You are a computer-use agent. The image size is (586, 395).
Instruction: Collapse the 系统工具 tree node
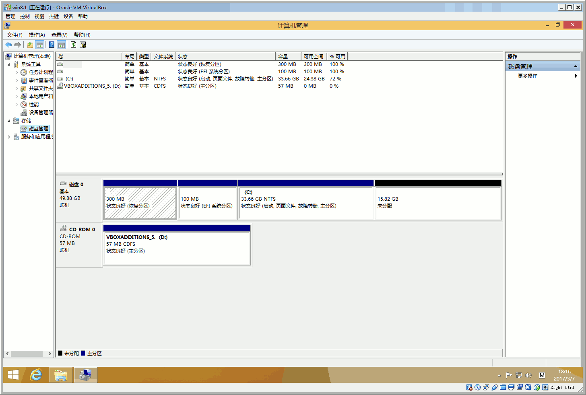tap(9, 64)
